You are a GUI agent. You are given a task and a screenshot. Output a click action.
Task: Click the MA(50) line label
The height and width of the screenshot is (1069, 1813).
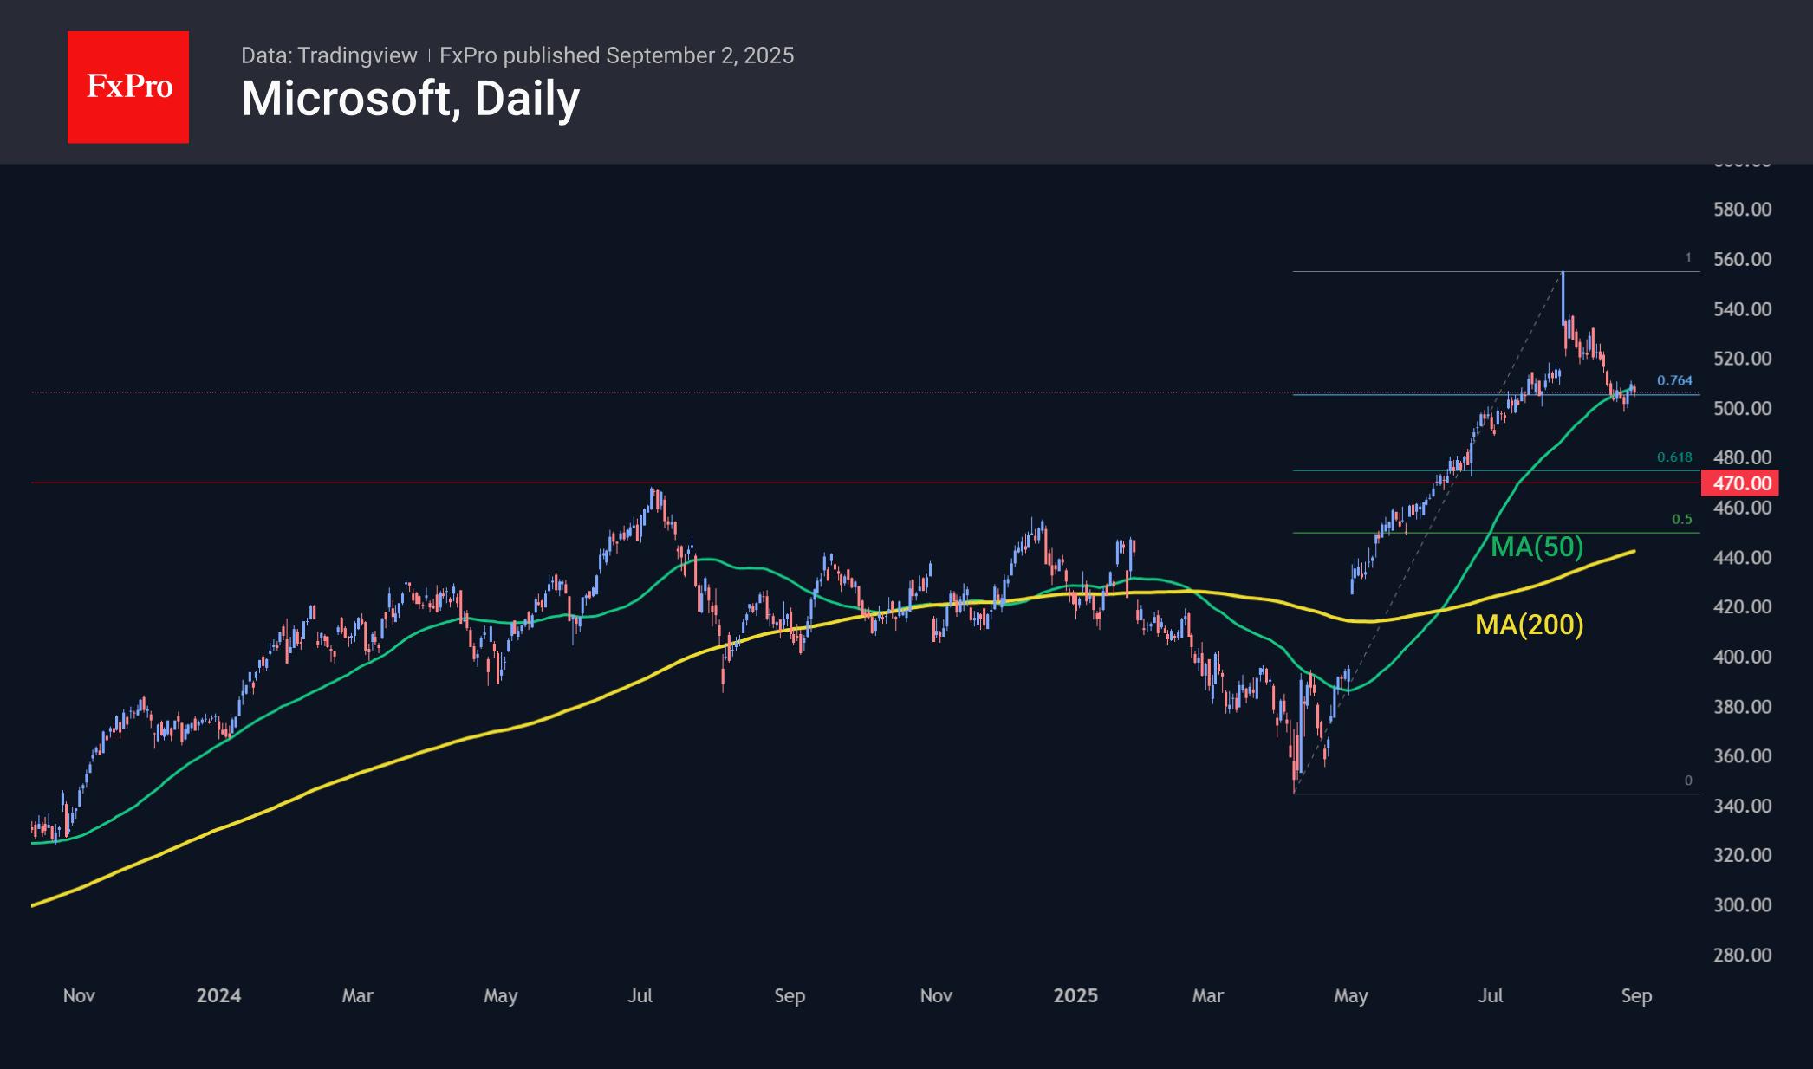pyautogui.click(x=1536, y=547)
